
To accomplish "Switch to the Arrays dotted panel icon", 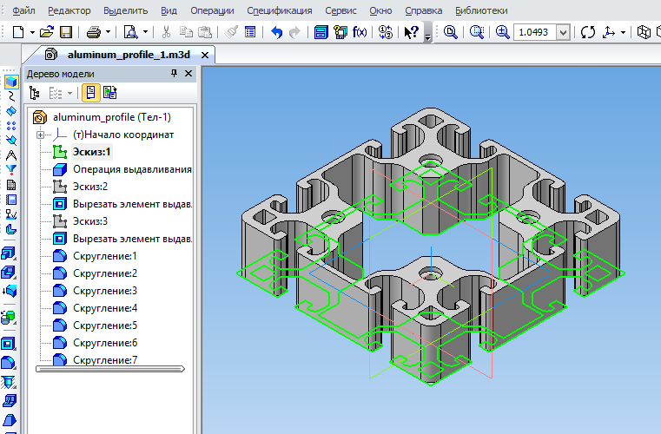I will 11,126.
